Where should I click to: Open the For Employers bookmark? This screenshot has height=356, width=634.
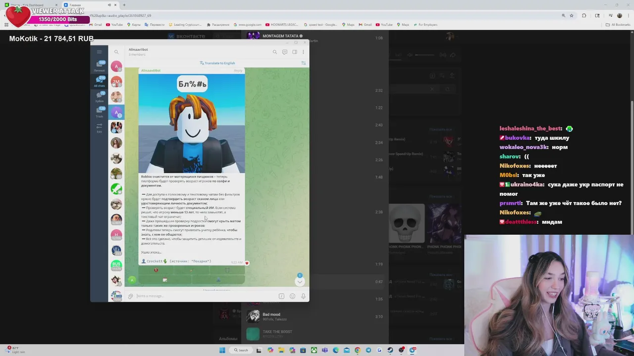click(425, 24)
